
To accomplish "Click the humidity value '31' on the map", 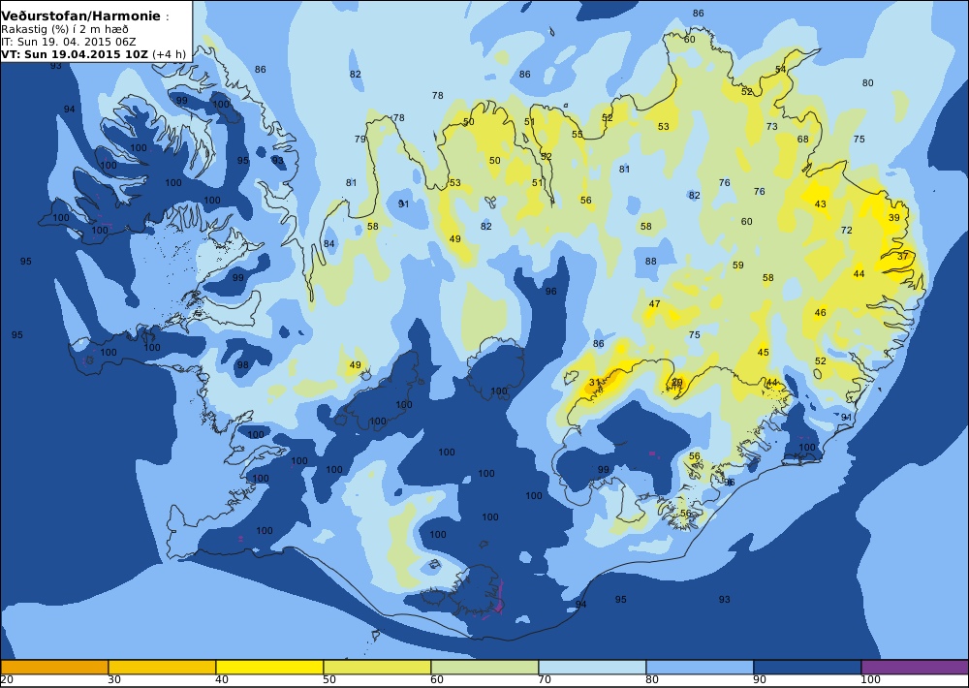I will point(595,383).
